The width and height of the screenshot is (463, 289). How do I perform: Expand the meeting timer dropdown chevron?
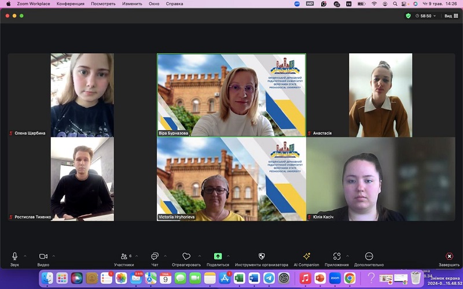[436, 16]
